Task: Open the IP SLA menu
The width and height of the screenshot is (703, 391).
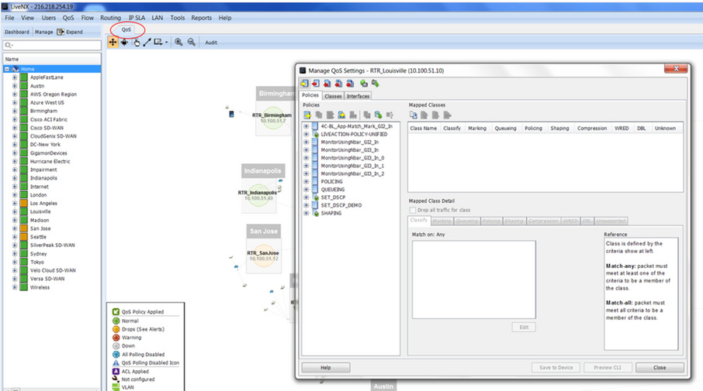Action: pyautogui.click(x=137, y=18)
